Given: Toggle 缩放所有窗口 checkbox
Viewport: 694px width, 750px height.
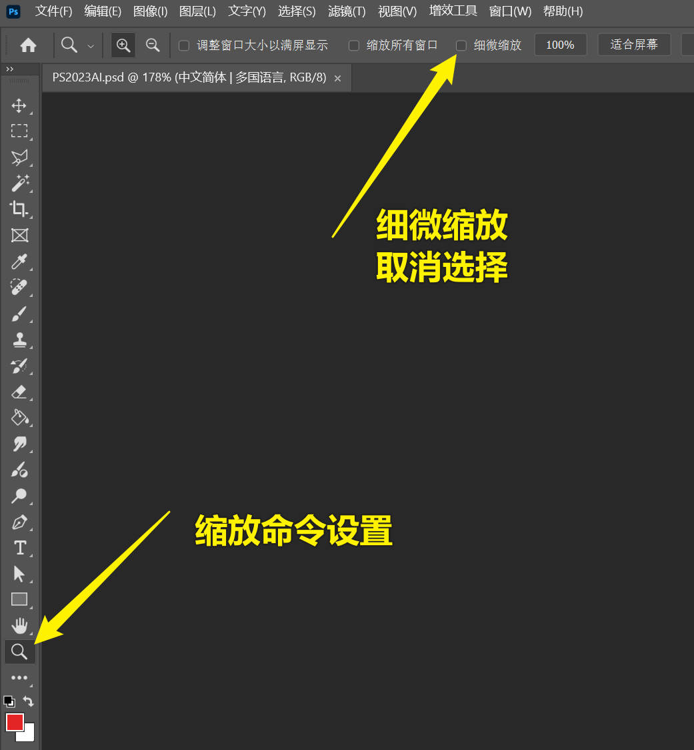Looking at the screenshot, I should point(354,45).
